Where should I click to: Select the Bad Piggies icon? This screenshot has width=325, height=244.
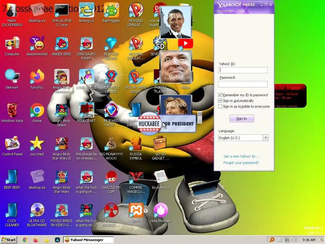(x=111, y=13)
